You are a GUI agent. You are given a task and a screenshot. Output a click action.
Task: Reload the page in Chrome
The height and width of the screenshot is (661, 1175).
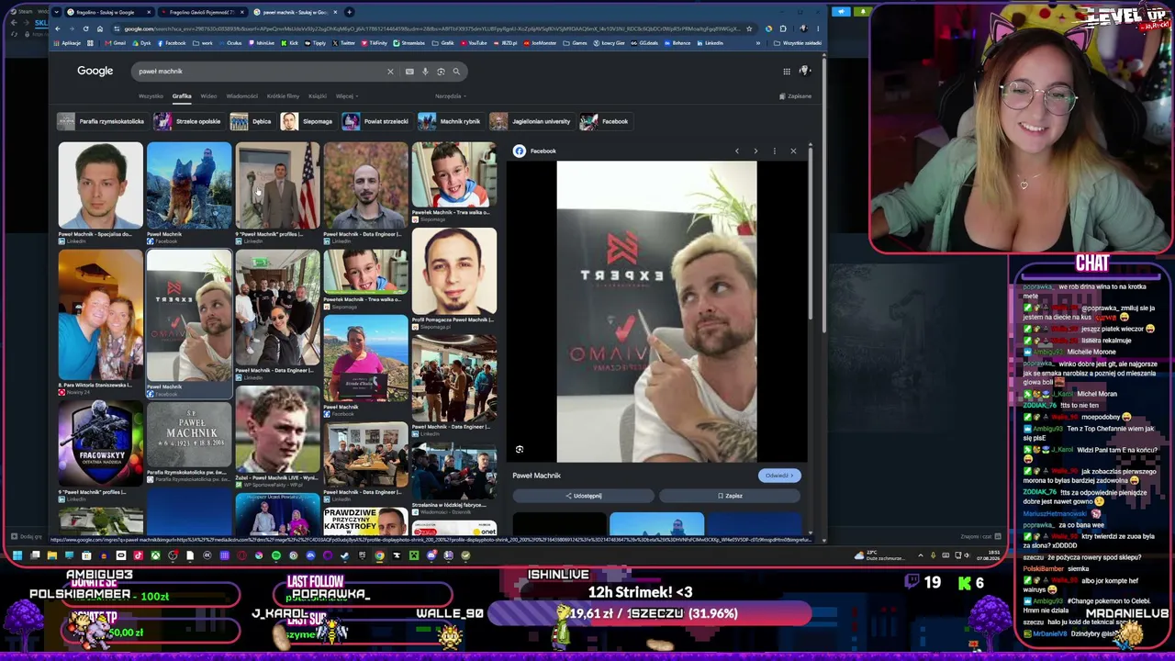click(x=85, y=28)
